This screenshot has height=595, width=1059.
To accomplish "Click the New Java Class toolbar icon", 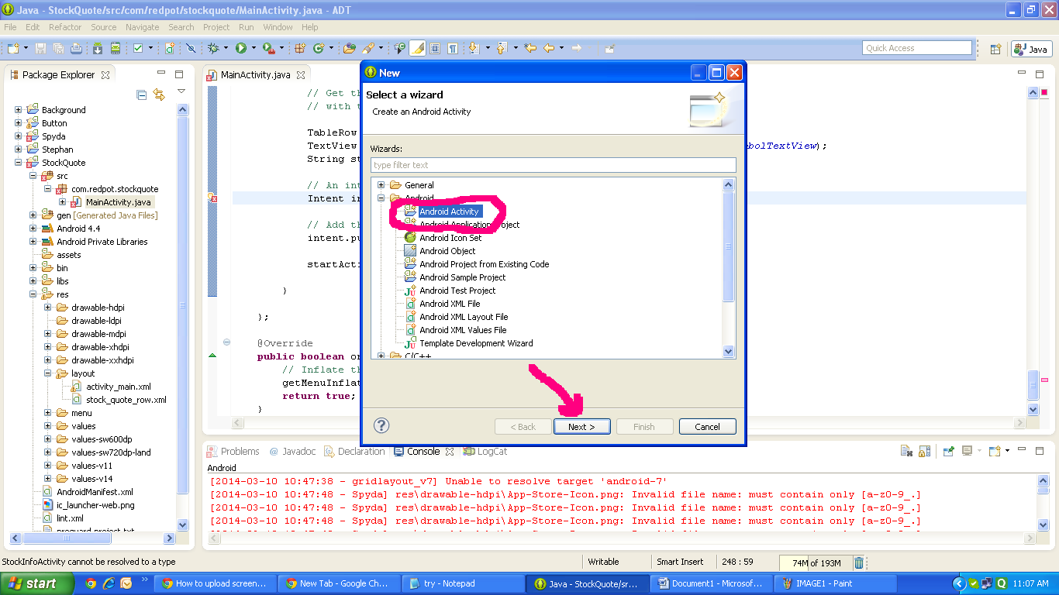I will [318, 48].
